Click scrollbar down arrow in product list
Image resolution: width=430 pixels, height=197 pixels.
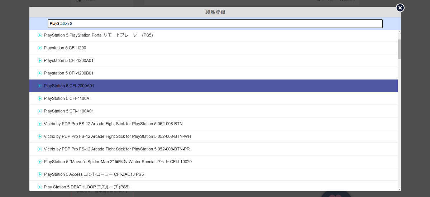tap(399, 189)
